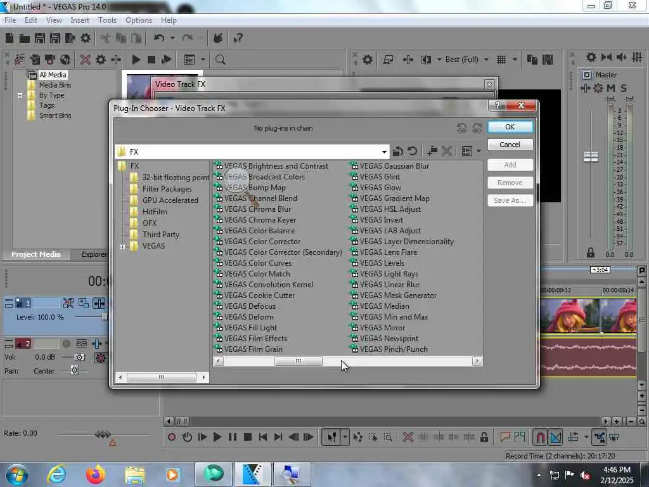Screen dimensions: 649x487
Task: Toggle the master Dim Output speaker icon
Action: [621, 57]
